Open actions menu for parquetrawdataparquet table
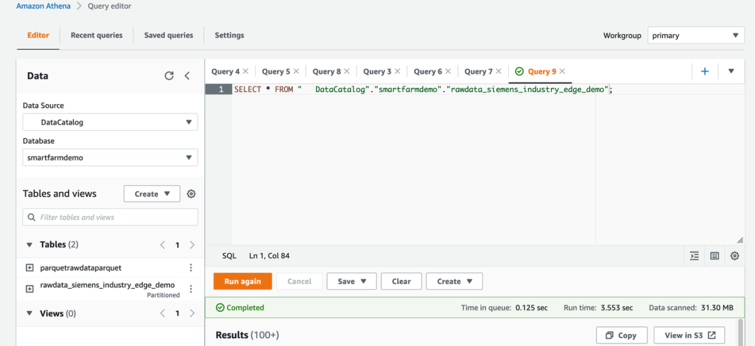 [191, 268]
